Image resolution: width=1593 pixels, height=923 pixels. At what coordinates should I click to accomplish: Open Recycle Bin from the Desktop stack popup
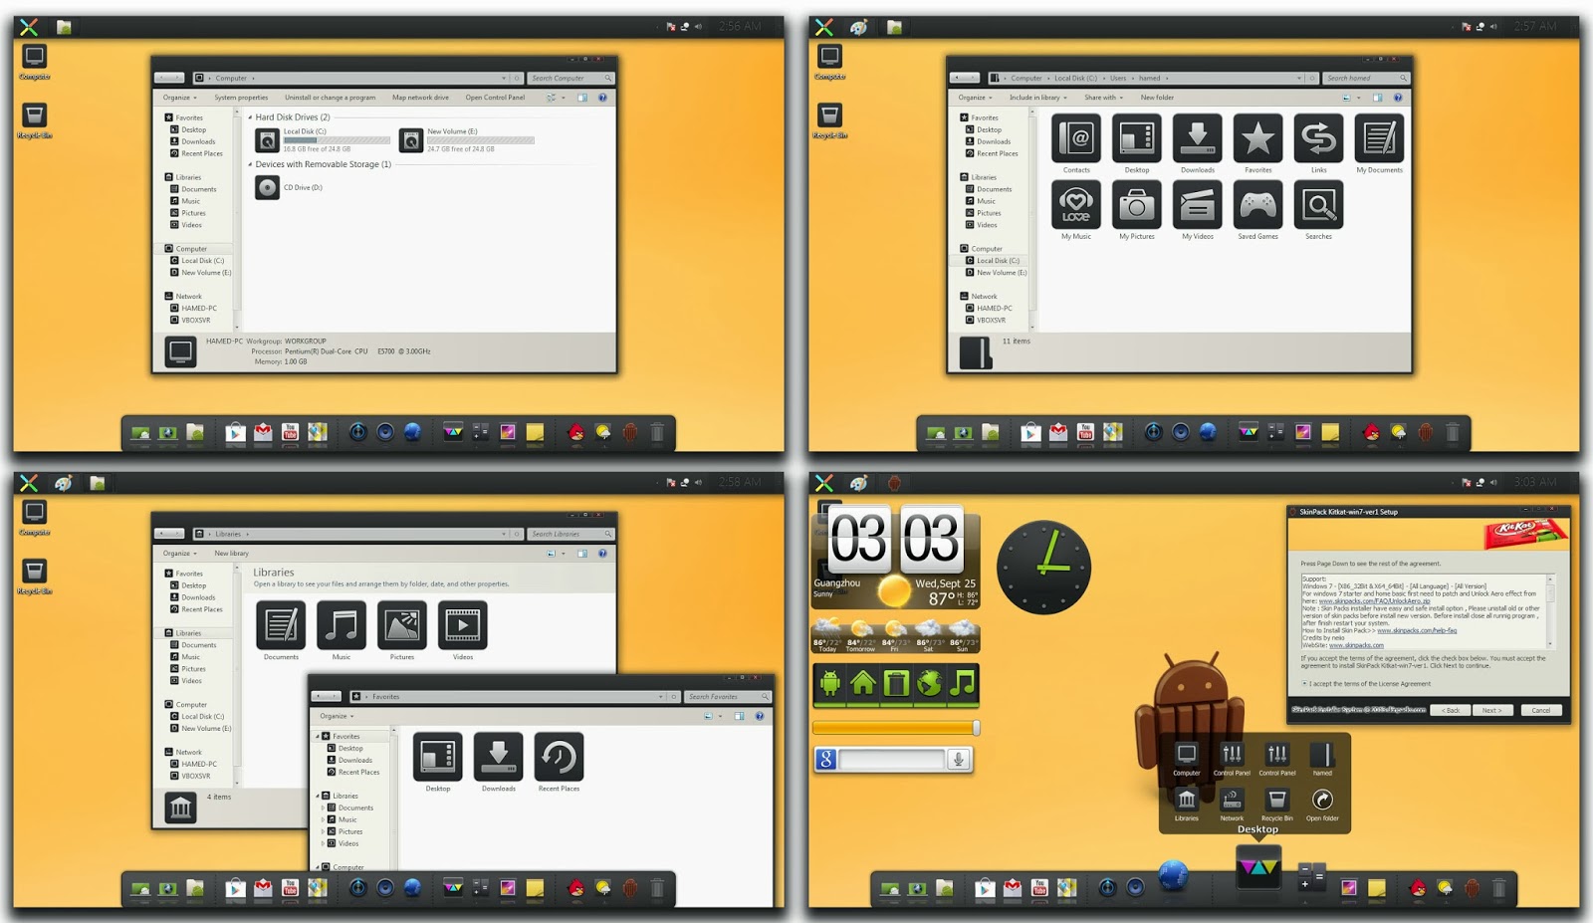click(x=1277, y=800)
